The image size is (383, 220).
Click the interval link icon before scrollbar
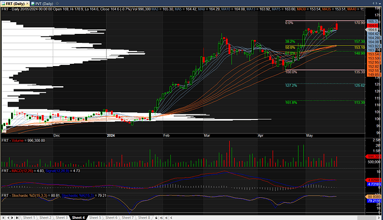point(167,218)
